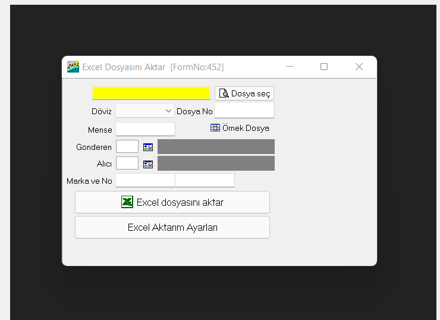Close the Excel Dosyasını Aktar window
Image resolution: width=440 pixels, height=320 pixels.
click(359, 67)
